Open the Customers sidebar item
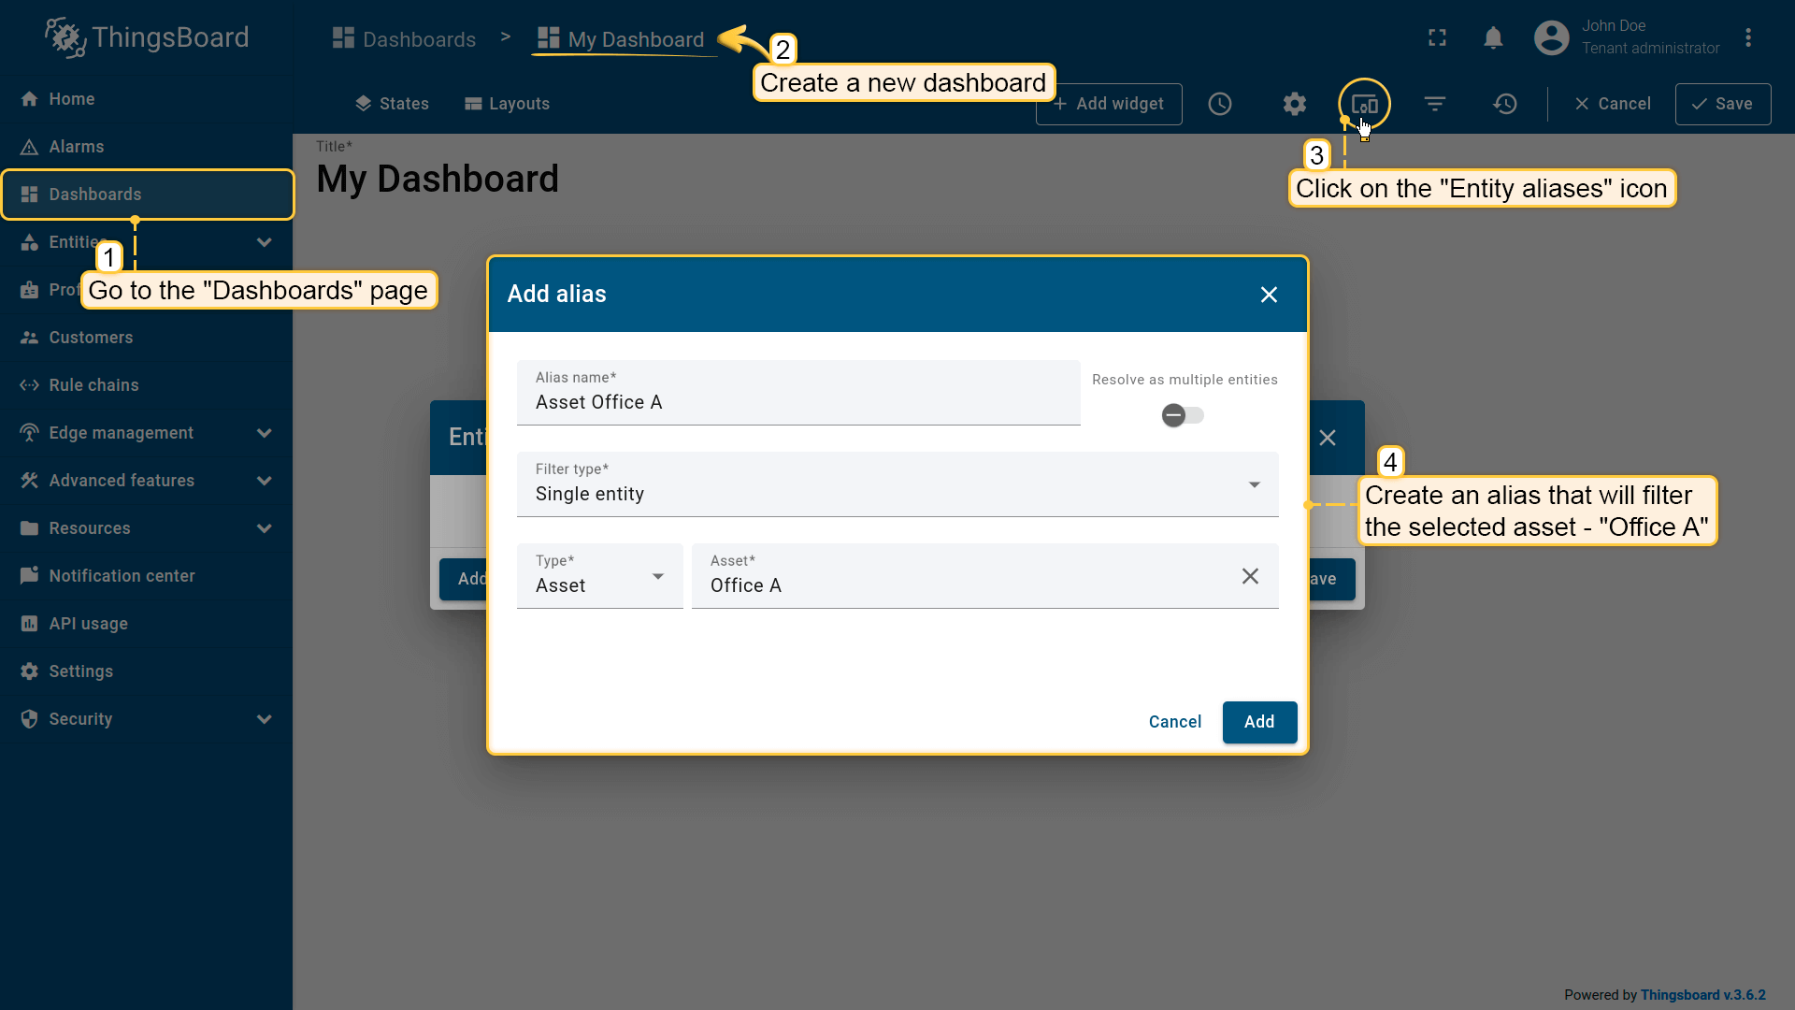 [x=91, y=338]
